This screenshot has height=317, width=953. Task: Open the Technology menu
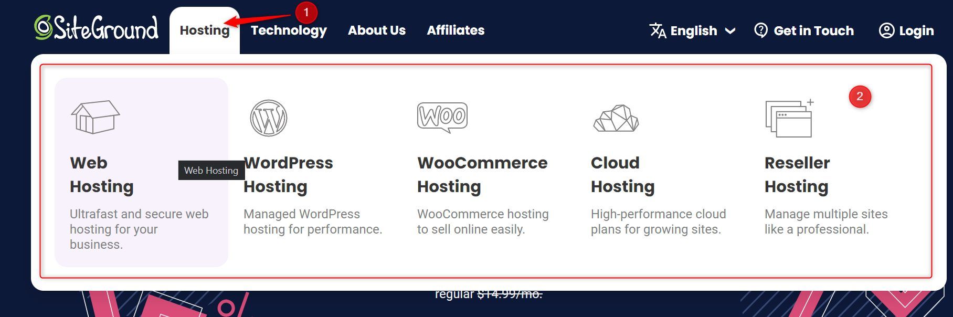(289, 30)
